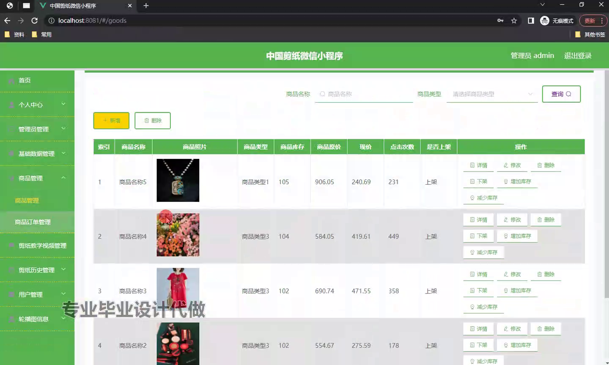Click the address bar URL
This screenshot has height=365, width=609.
tap(92, 20)
